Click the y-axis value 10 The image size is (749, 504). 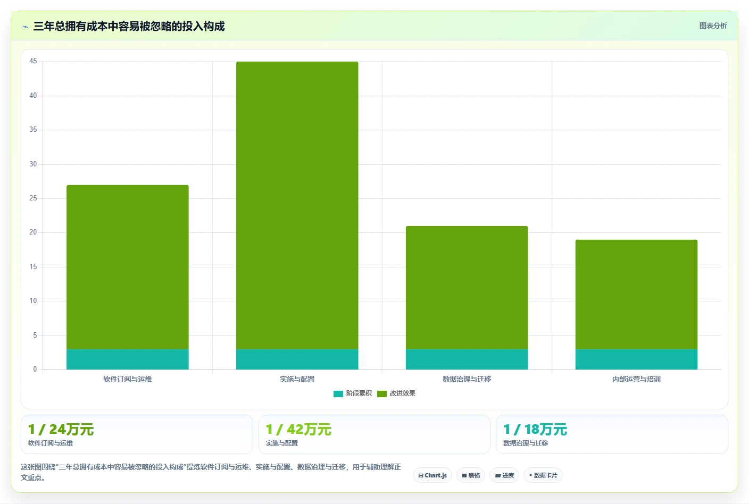tap(33, 301)
